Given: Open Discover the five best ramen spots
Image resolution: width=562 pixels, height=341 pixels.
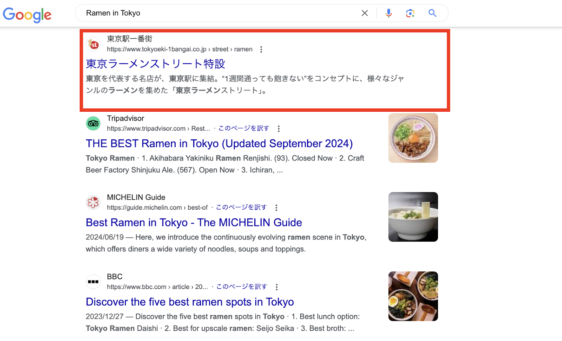Looking at the screenshot, I should coord(190,302).
